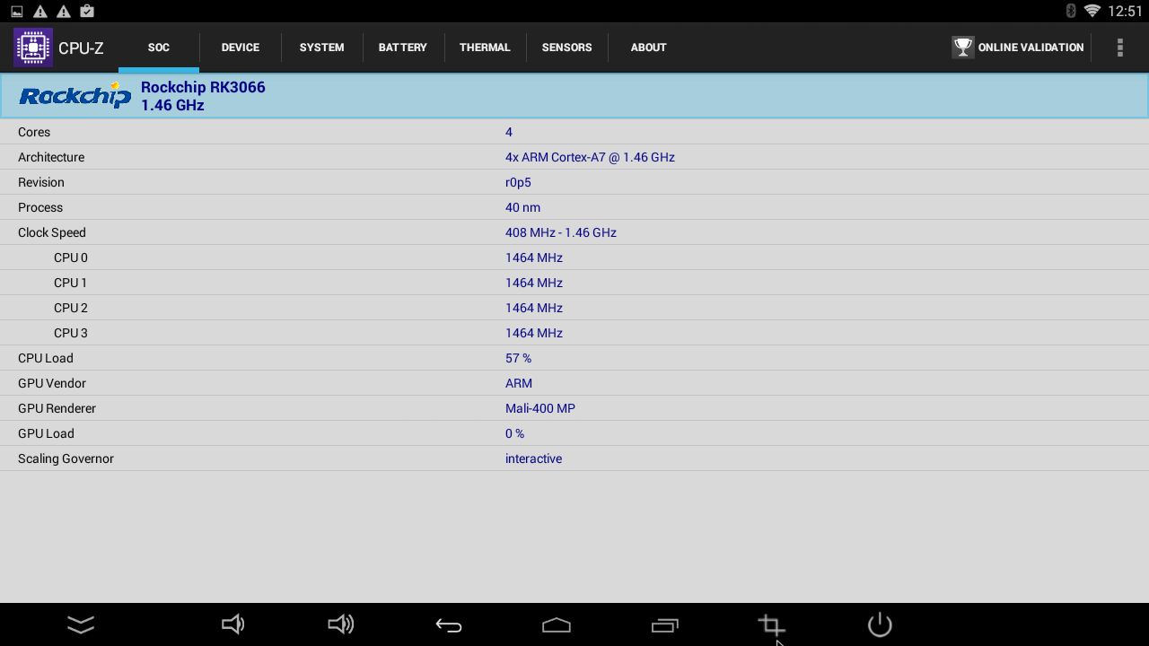Tap the CPU 2 row label
The width and height of the screenshot is (1149, 646).
click(71, 308)
